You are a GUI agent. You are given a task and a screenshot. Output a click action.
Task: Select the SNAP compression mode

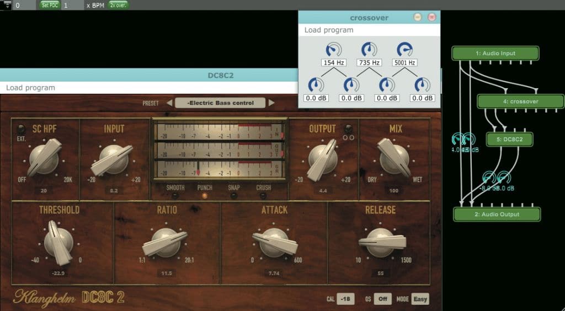click(234, 195)
